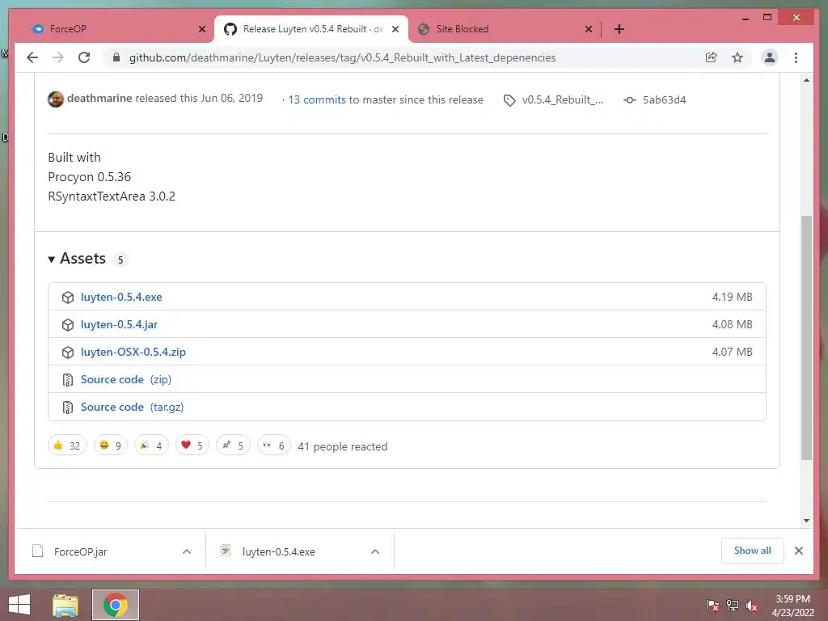Viewport: 828px width, 621px height.
Task: Close the ForceOP tab
Action: pyautogui.click(x=201, y=29)
